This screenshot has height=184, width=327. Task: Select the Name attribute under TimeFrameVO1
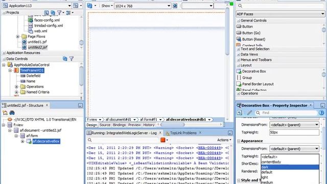(x=31, y=81)
